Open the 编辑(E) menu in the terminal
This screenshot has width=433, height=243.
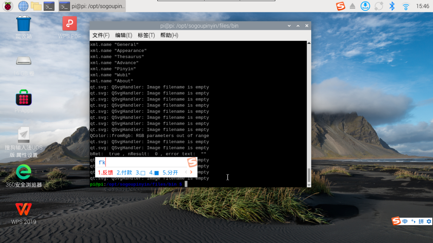[124, 35]
